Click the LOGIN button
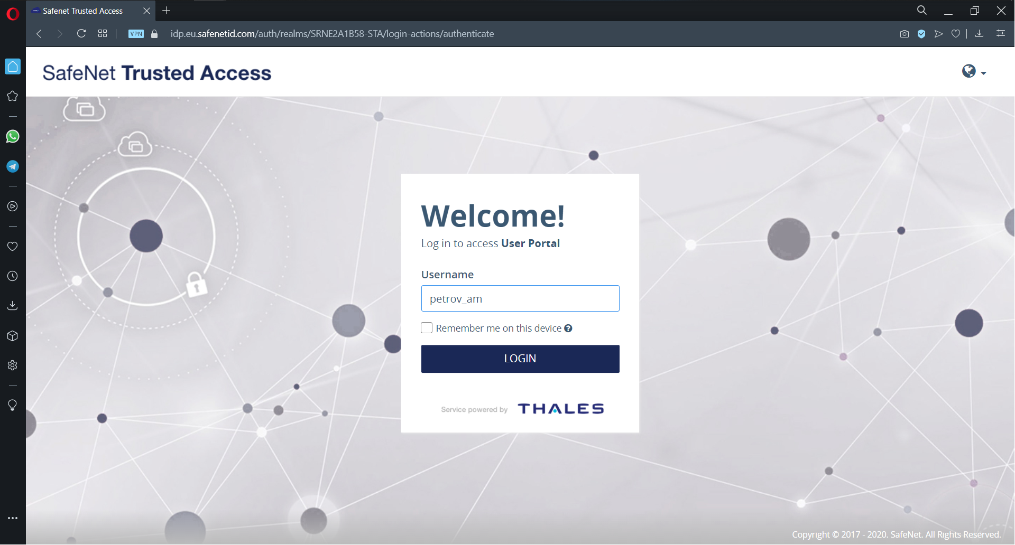Viewport: 1015px width, 545px height. (x=520, y=359)
